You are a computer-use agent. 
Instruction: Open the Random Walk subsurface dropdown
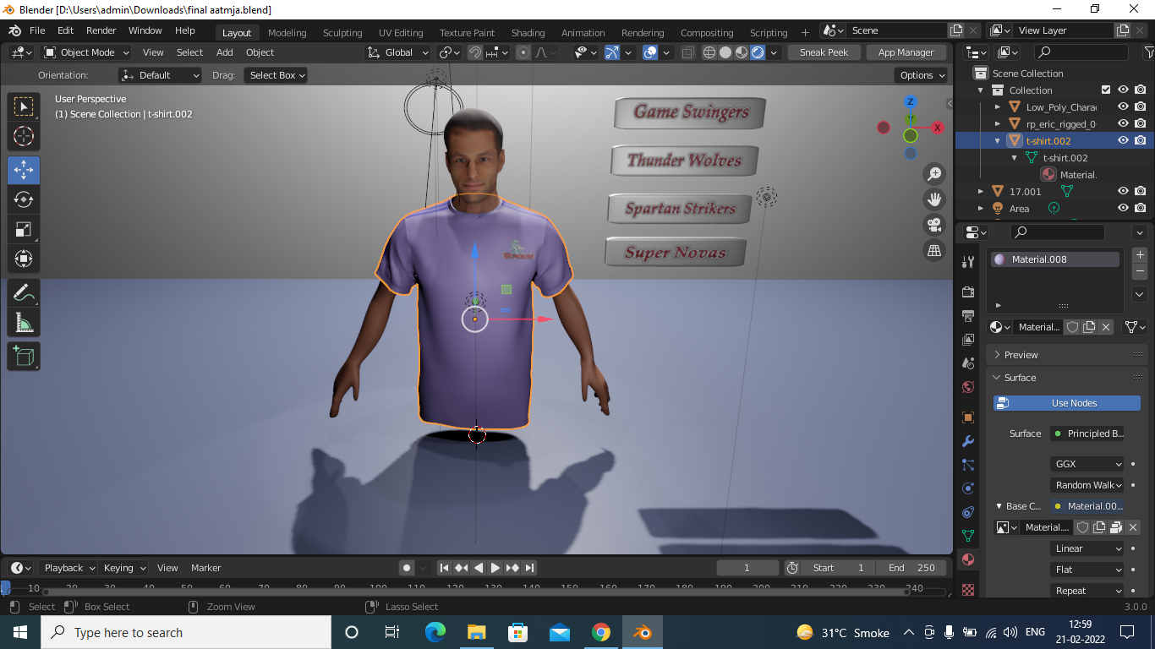[1087, 485]
